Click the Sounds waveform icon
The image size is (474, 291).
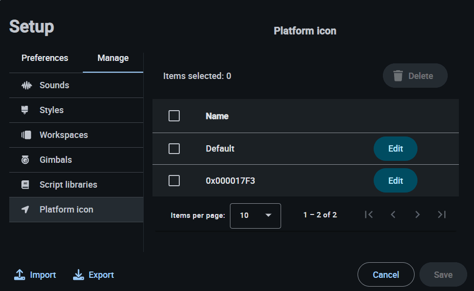click(26, 85)
